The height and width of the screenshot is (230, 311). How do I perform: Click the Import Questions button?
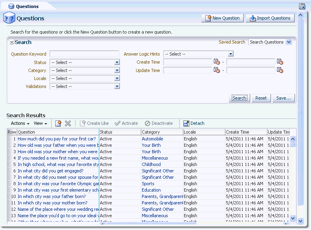(x=270, y=18)
